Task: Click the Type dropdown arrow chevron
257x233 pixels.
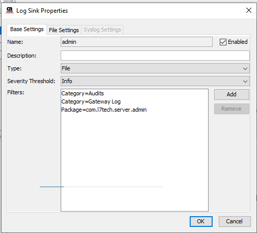Action: tap(245, 69)
